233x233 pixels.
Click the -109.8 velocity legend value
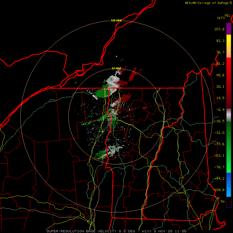tap(218, 190)
